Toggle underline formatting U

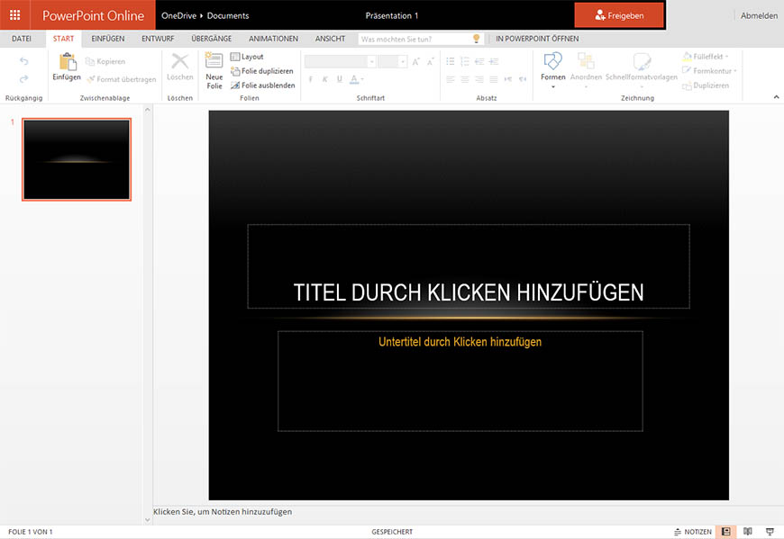[340, 79]
